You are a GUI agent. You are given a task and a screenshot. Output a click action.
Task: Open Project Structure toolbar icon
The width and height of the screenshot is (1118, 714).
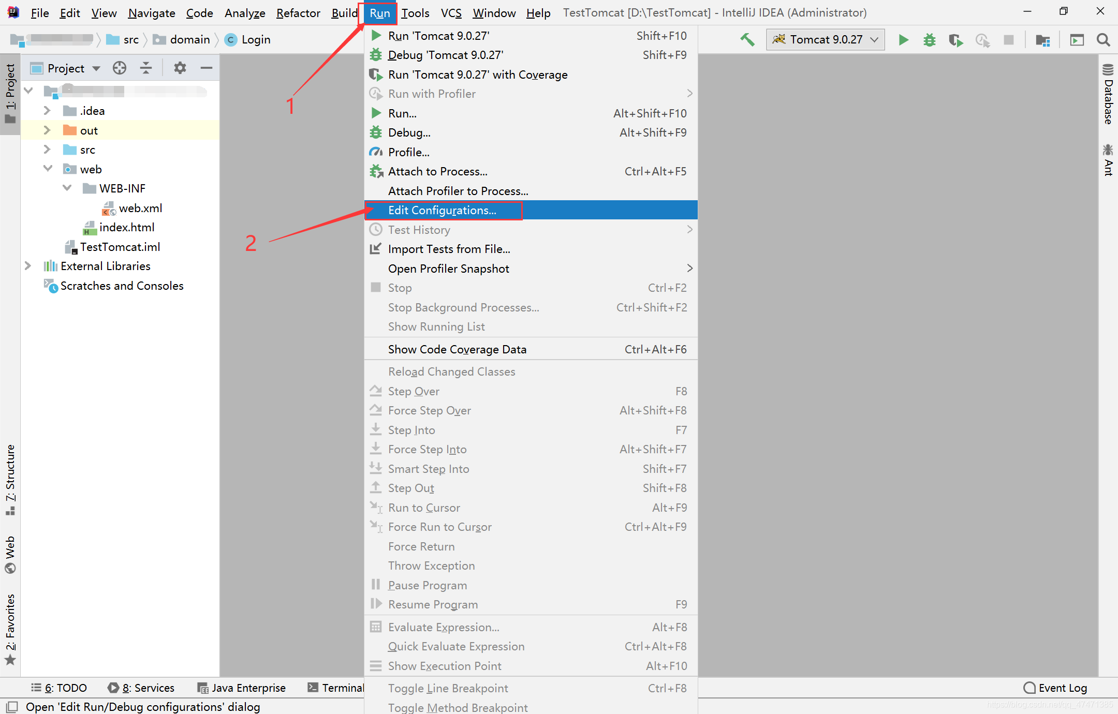coord(1042,40)
